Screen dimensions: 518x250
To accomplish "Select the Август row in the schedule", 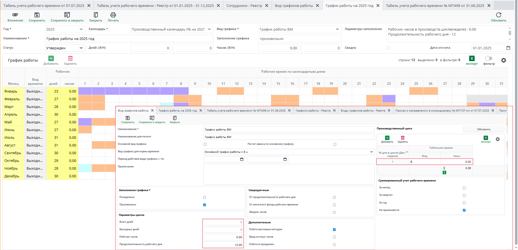I will coord(59,145).
